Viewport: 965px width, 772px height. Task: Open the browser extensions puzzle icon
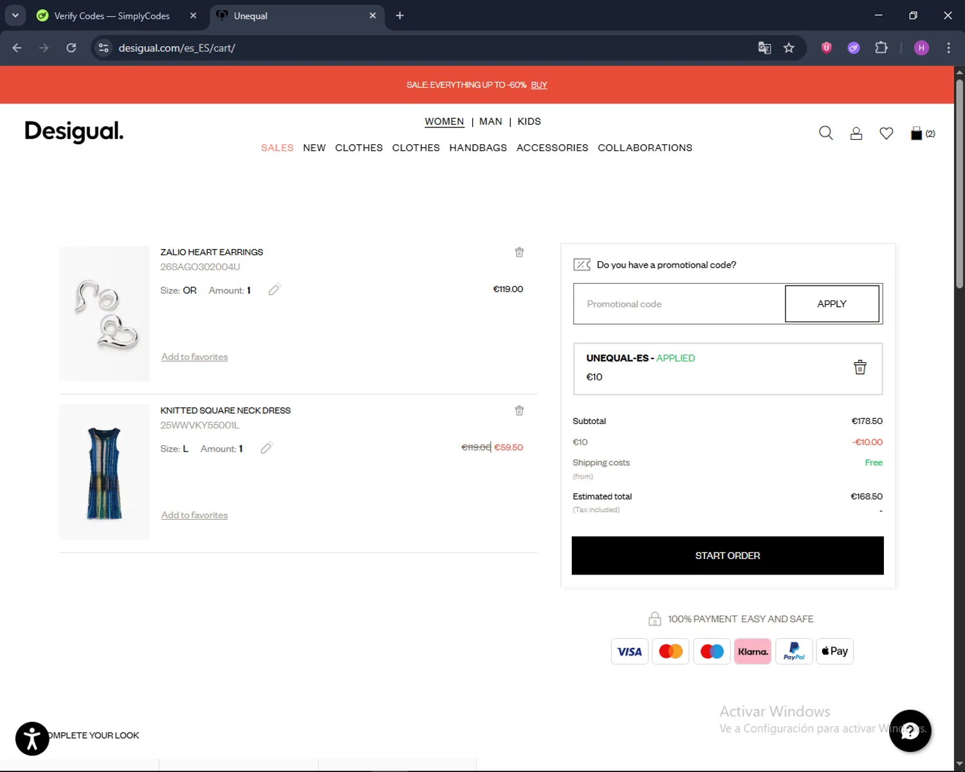(x=881, y=48)
